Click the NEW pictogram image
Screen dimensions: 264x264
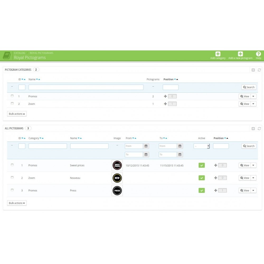tap(117, 178)
